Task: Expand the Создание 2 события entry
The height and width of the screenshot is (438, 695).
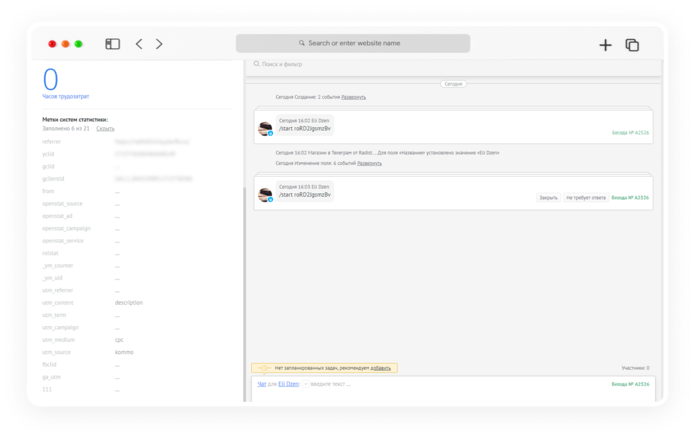Action: click(x=353, y=97)
